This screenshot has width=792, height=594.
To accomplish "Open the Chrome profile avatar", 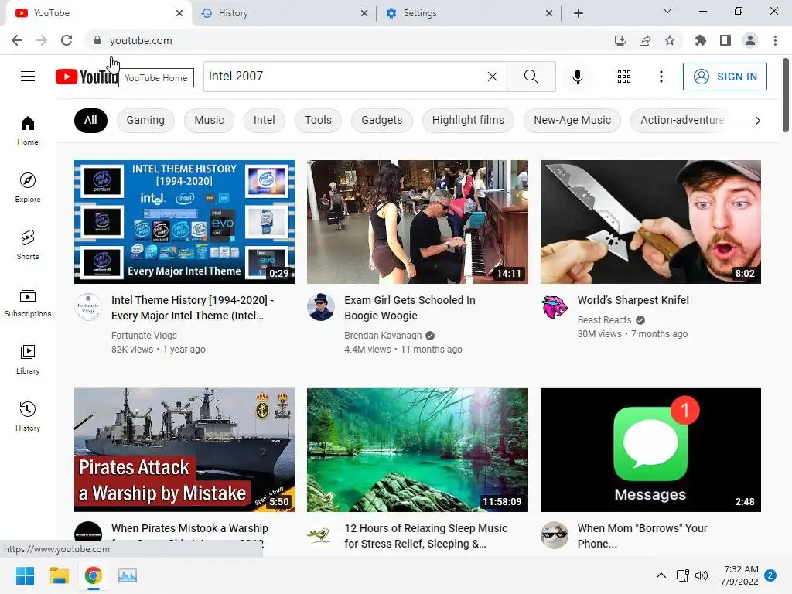I will 750,40.
